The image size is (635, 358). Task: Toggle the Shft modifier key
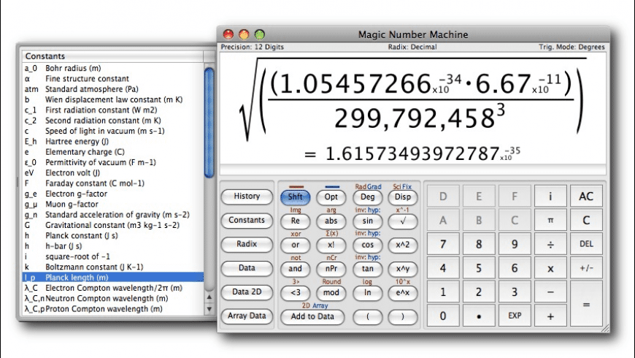(x=295, y=197)
